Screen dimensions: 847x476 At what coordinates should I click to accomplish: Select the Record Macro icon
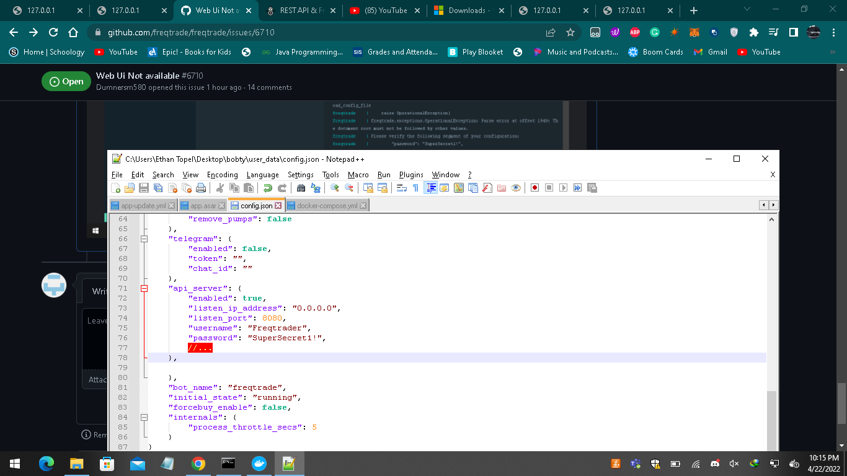534,188
